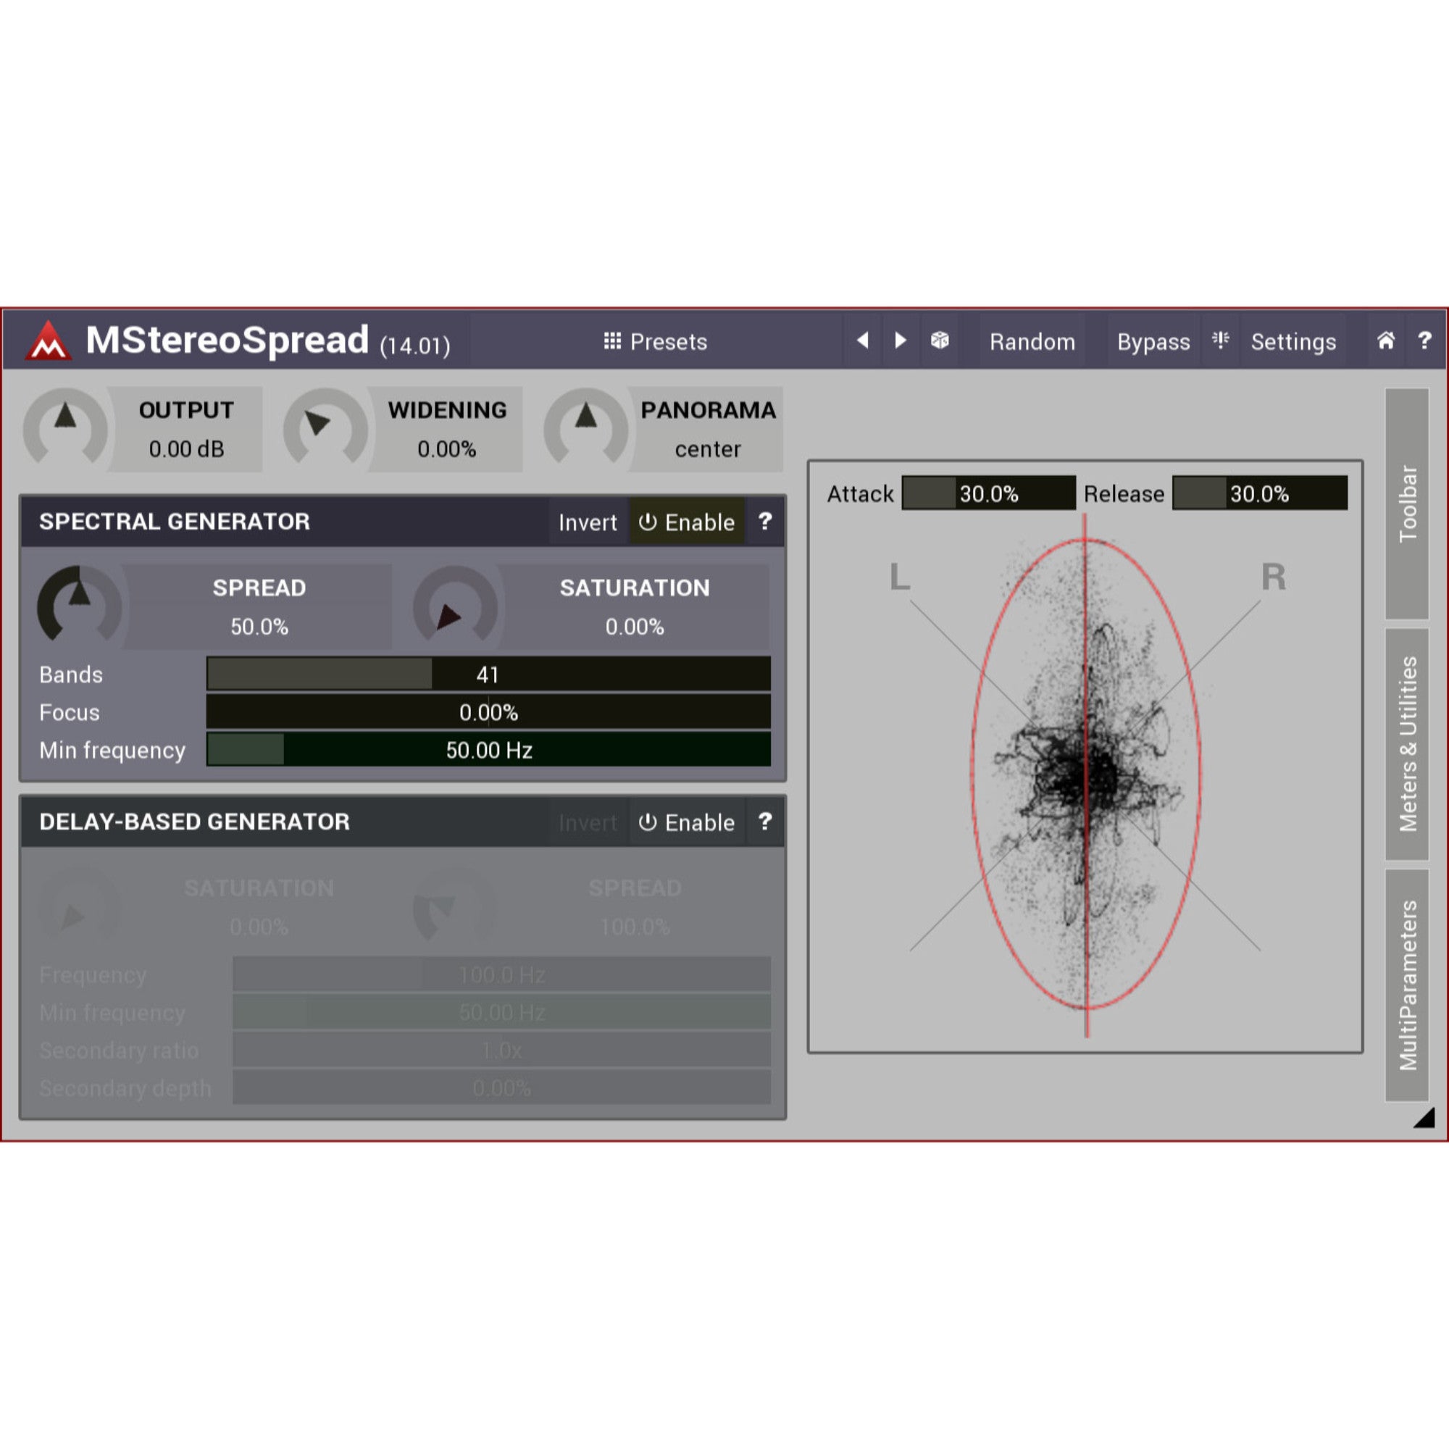Click the channel mode icon beside Settings
Screen dimensions: 1449x1449
pyautogui.click(x=1220, y=341)
